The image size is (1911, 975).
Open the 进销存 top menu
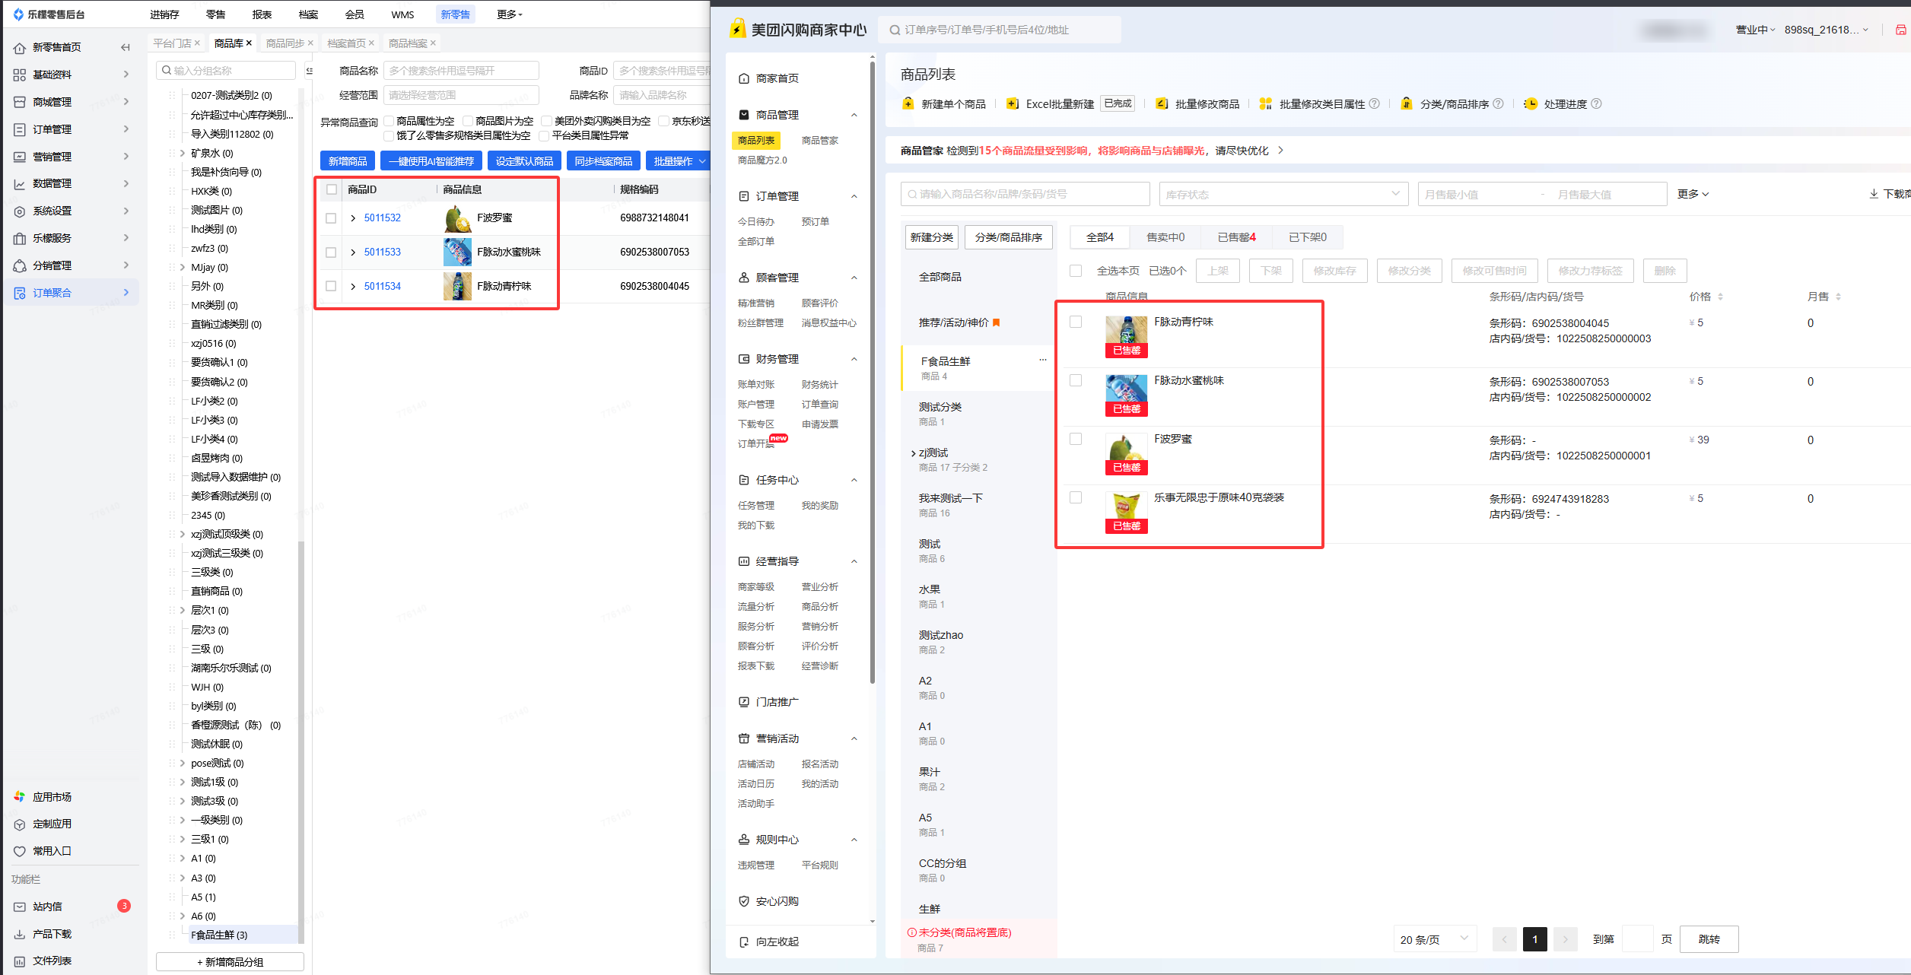[x=164, y=14]
